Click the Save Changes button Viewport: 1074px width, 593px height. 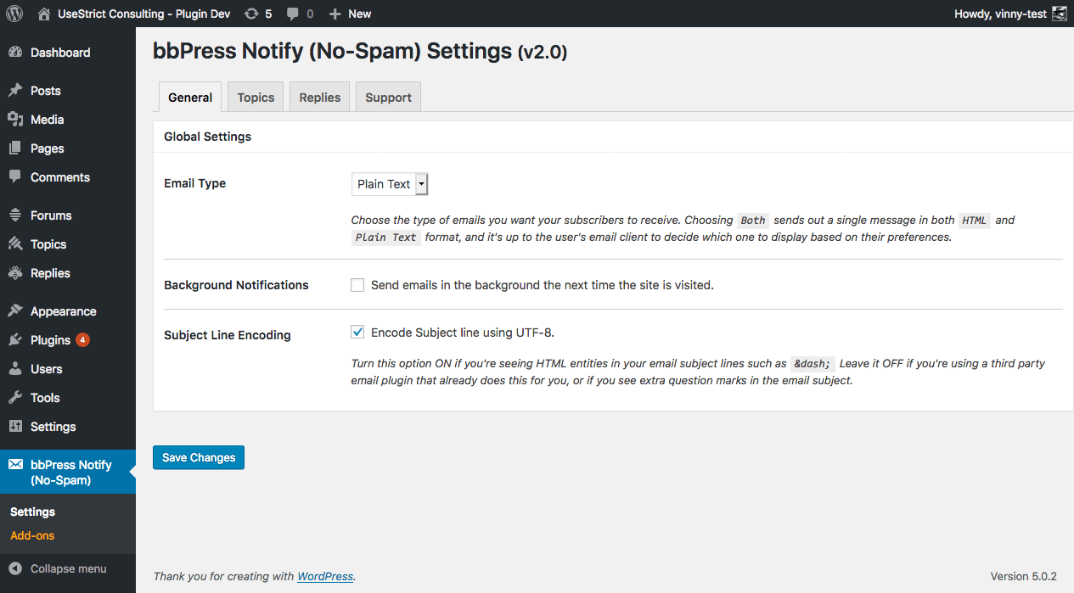199,457
